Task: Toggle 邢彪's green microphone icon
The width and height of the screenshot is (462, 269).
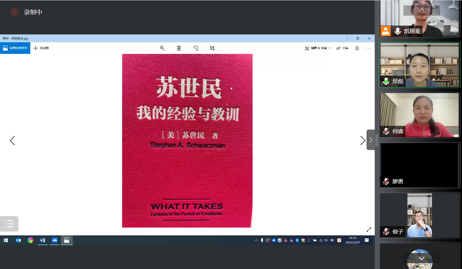Action: point(386,81)
